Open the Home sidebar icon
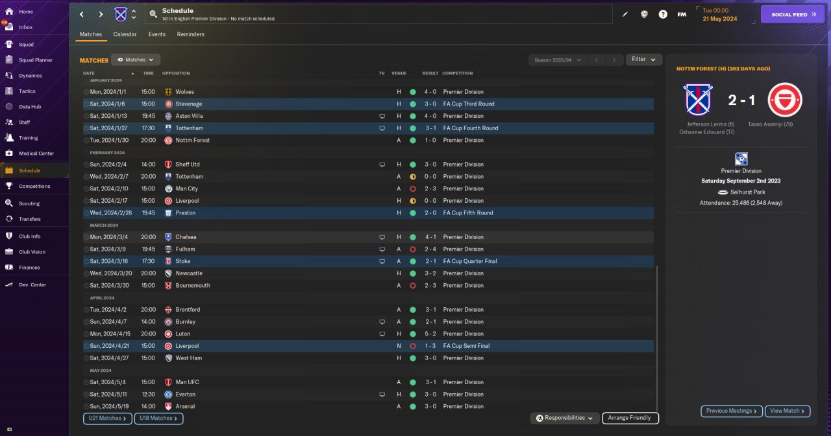Screen dimensions: 831x436 pos(9,12)
